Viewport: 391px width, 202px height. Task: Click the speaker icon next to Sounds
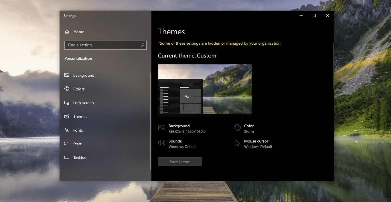(x=161, y=143)
